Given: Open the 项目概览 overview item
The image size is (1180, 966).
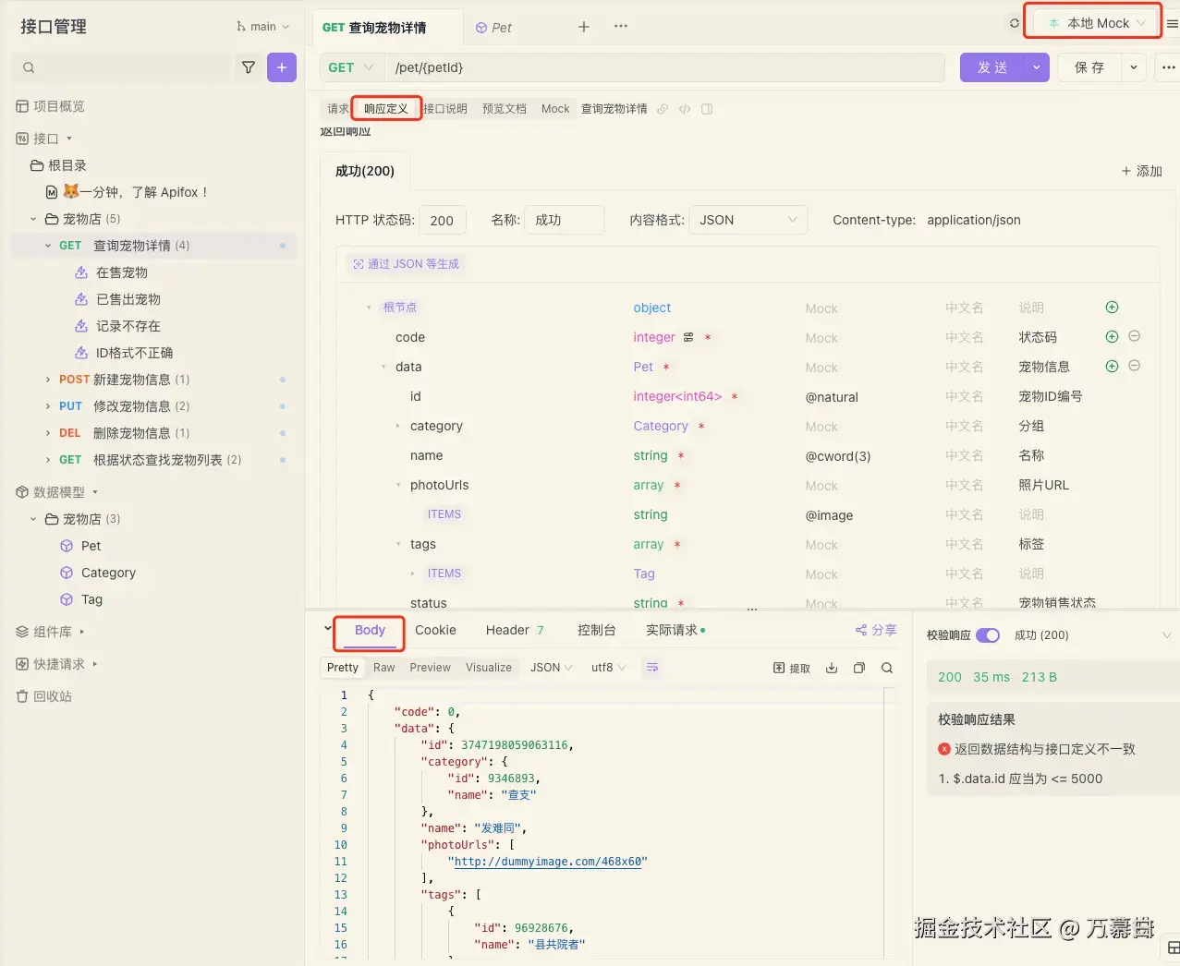Looking at the screenshot, I should (x=50, y=106).
